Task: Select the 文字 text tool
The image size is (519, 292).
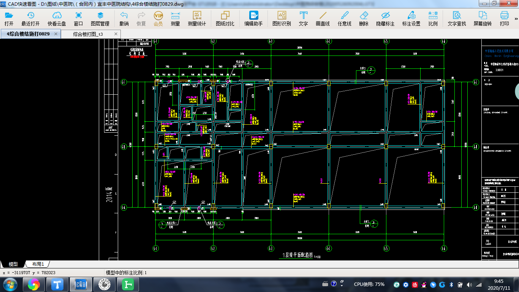Action: (303, 18)
